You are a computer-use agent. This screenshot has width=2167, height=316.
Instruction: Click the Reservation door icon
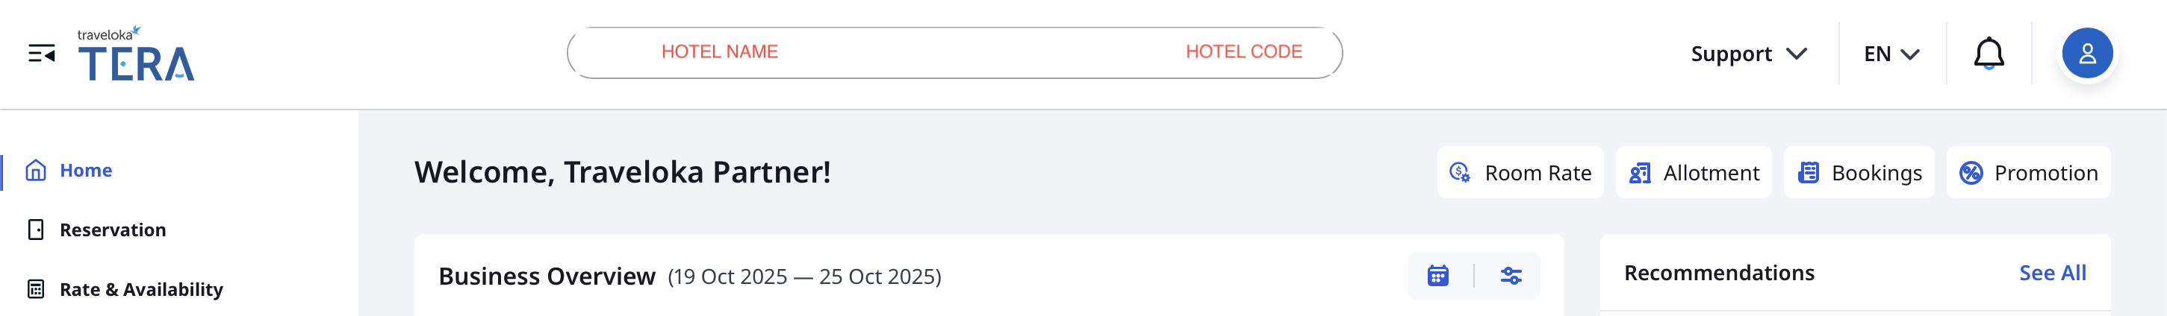click(x=35, y=230)
